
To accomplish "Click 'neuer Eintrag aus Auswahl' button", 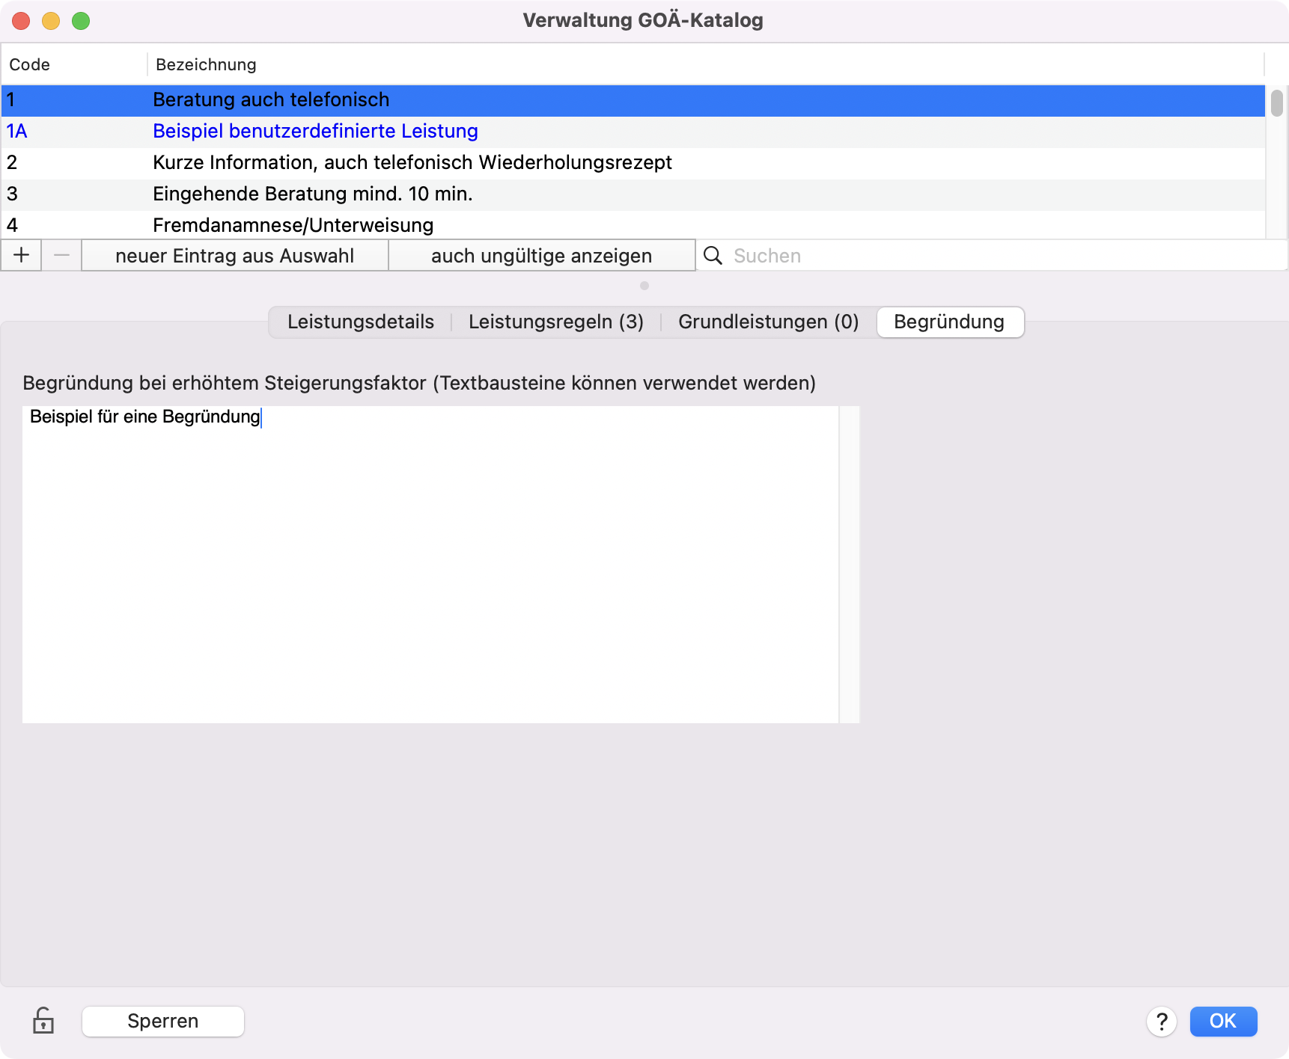I will 235,255.
